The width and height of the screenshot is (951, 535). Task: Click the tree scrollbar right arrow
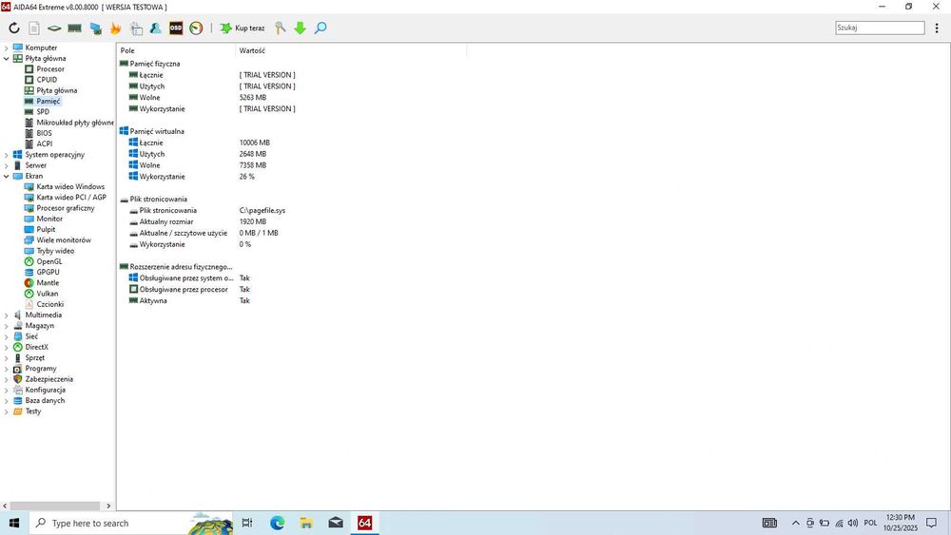(x=108, y=506)
